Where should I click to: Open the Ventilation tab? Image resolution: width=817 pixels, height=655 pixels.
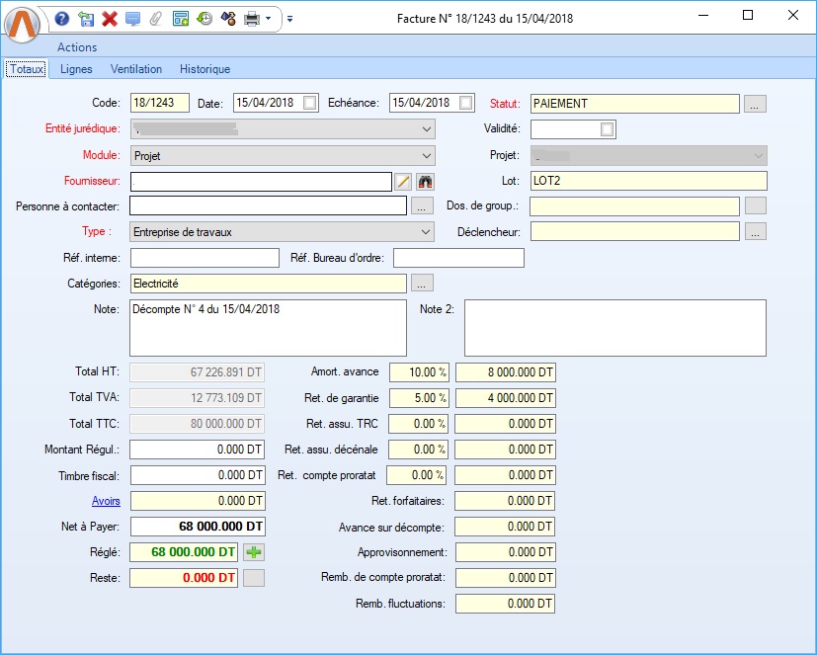click(x=136, y=69)
